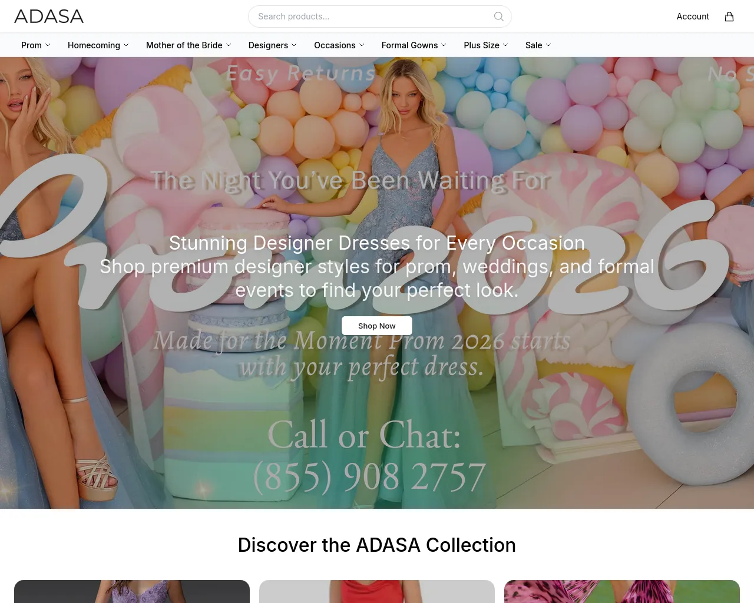This screenshot has width=754, height=603.
Task: Click the search magnifier icon
Action: [499, 16]
